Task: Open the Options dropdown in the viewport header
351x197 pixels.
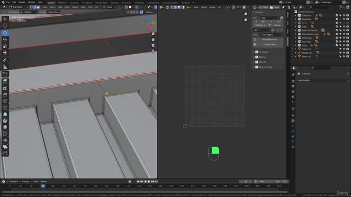Action: (150, 12)
